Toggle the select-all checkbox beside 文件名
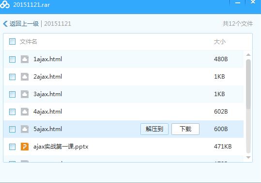 pos(12,42)
